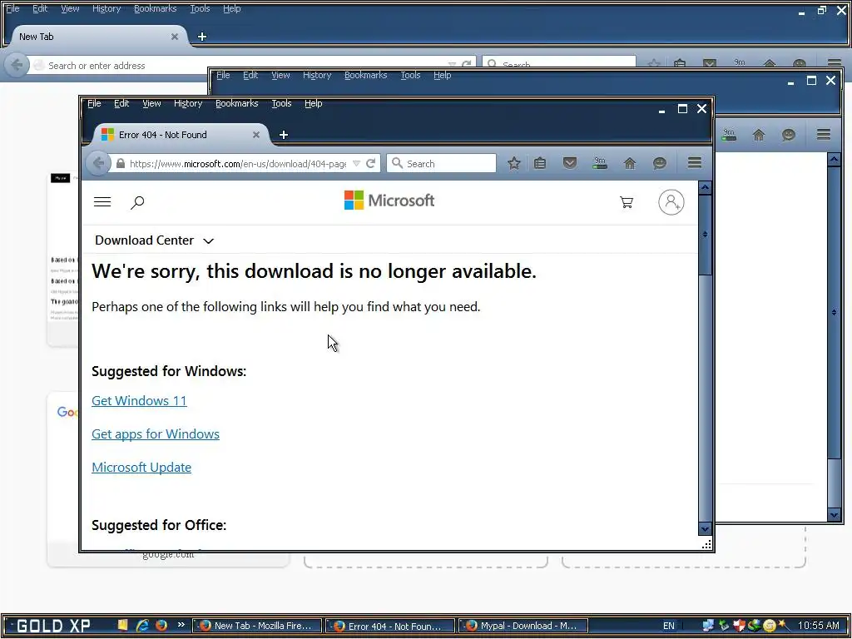Expand hidden quick launch items chevron

(x=181, y=624)
